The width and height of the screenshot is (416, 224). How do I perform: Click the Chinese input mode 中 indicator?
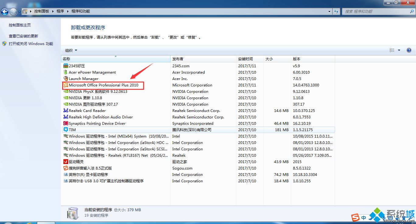coord(364,218)
